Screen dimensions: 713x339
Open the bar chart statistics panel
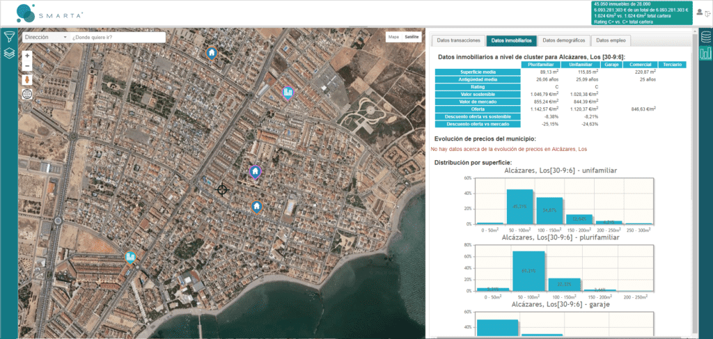point(705,54)
